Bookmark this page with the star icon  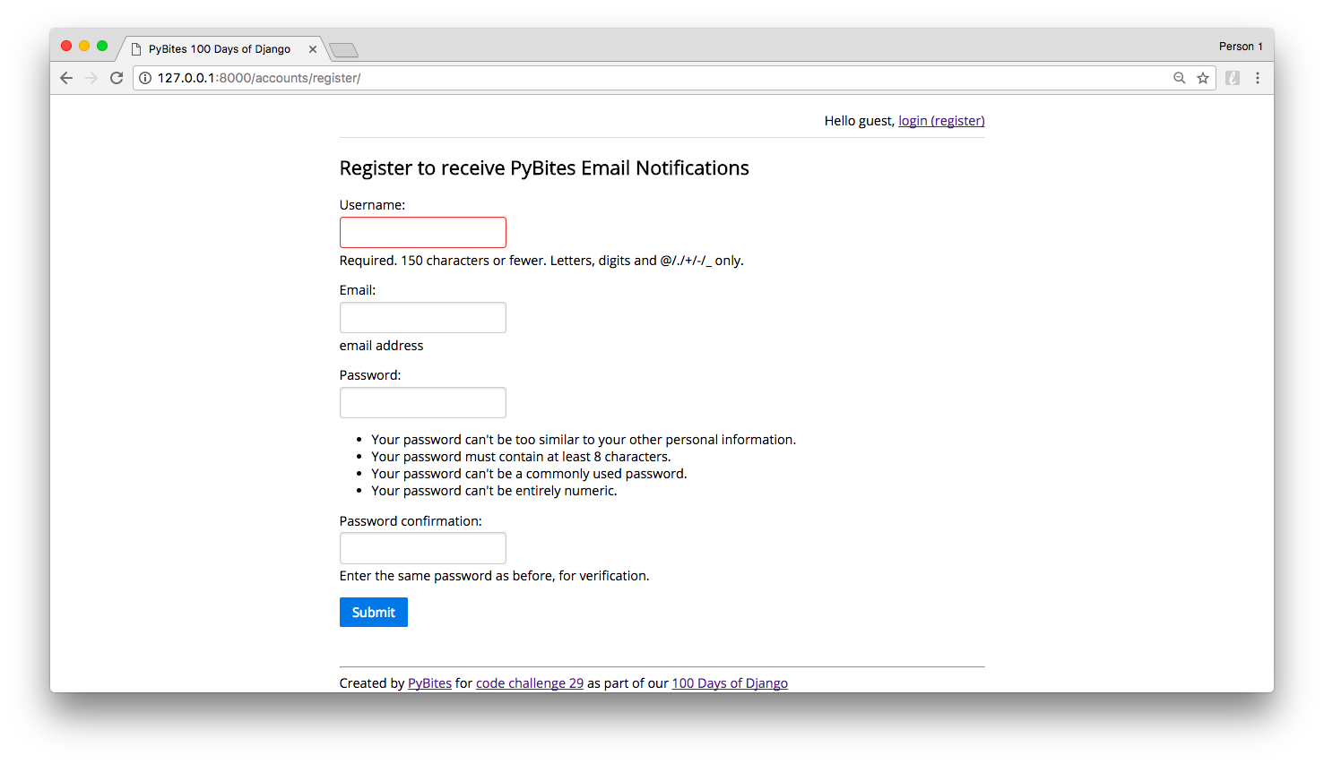(1203, 78)
